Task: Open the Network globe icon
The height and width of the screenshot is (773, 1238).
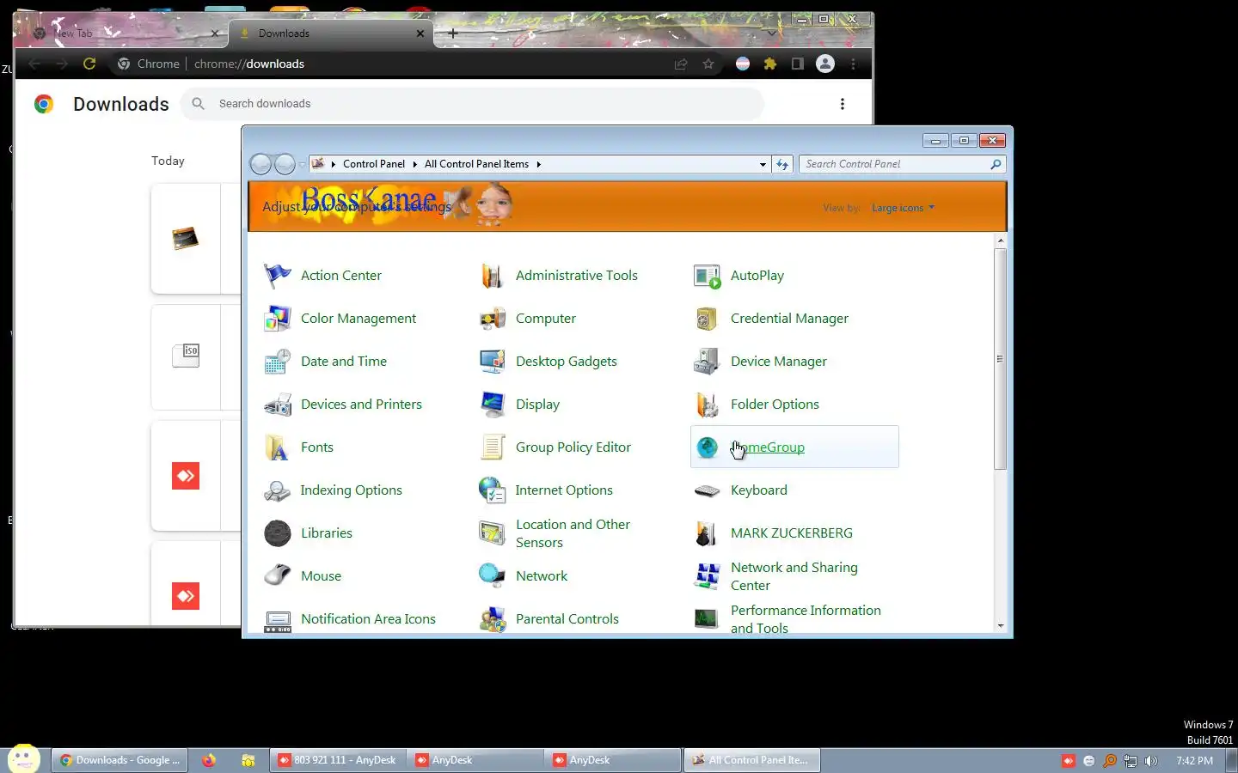Action: click(492, 576)
